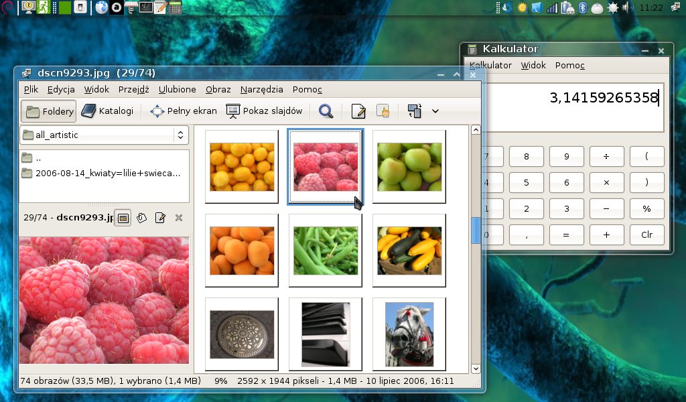686x402 pixels.
Task: Click the calculator multiply key
Action: (606, 183)
